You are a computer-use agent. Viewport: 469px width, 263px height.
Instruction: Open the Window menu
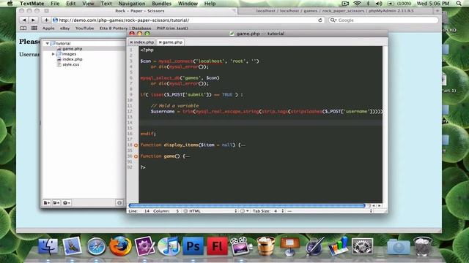click(x=188, y=4)
